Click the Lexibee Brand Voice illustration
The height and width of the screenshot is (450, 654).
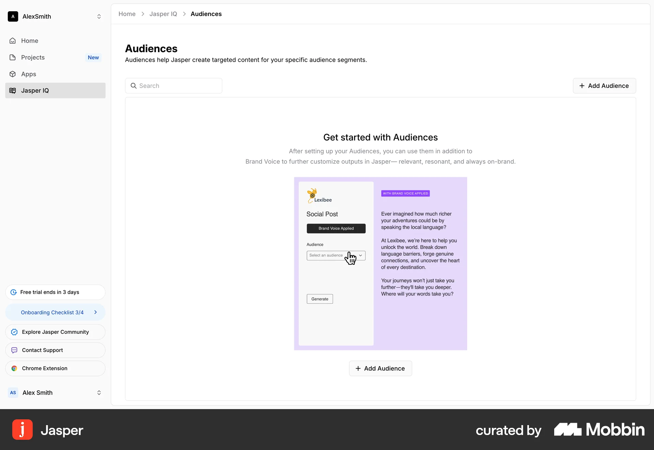coord(380,264)
